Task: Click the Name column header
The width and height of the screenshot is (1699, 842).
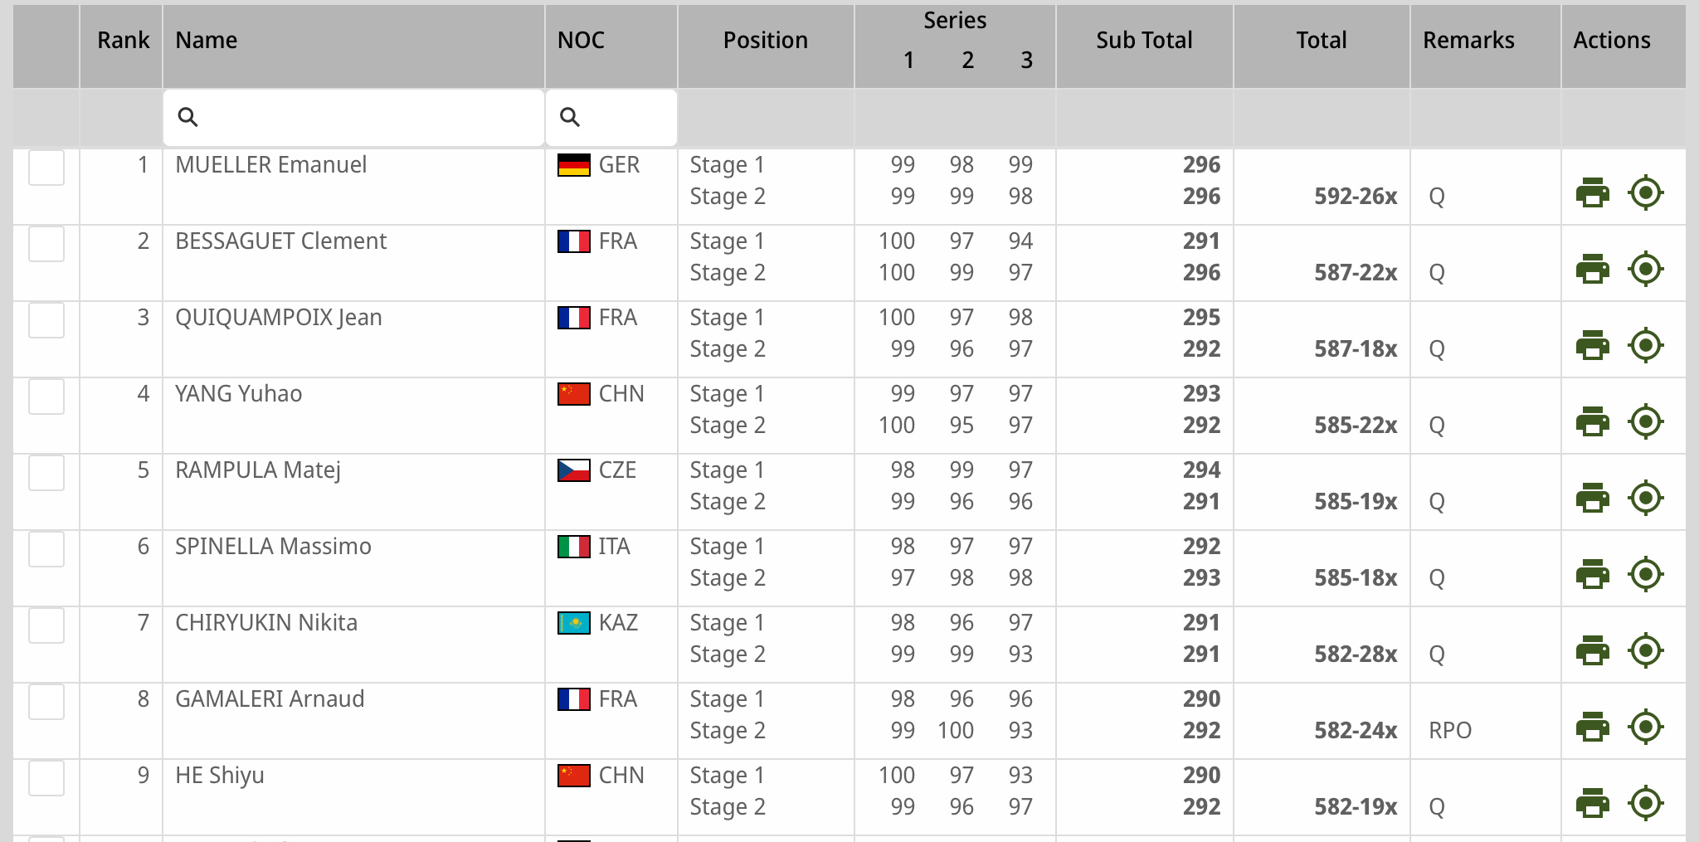Action: tap(207, 40)
